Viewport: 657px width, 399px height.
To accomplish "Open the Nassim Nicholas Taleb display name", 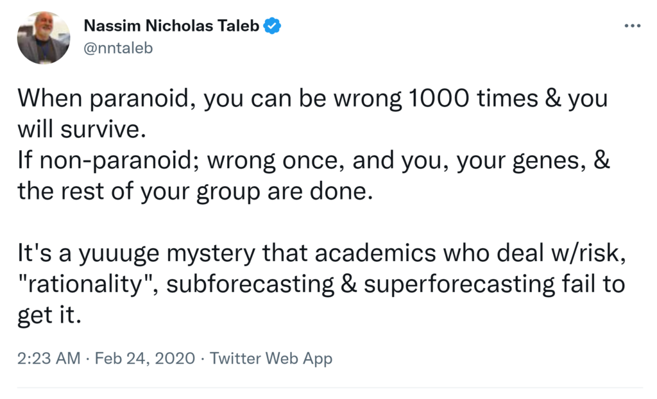I will (174, 26).
